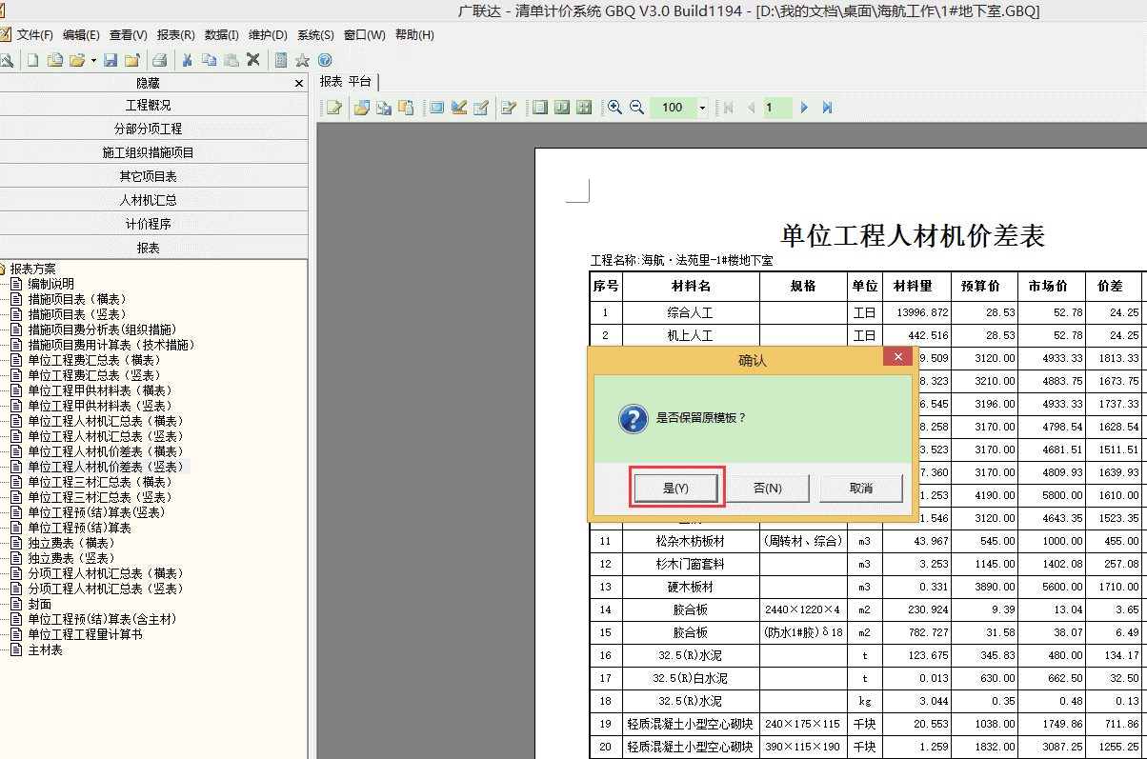Select two page view icon
Image resolution: width=1147 pixels, height=759 pixels.
[562, 108]
